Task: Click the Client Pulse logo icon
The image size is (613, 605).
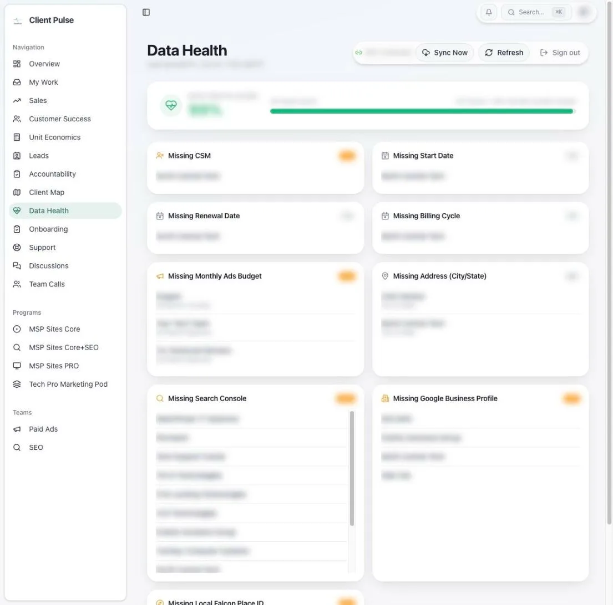Action: pos(18,20)
